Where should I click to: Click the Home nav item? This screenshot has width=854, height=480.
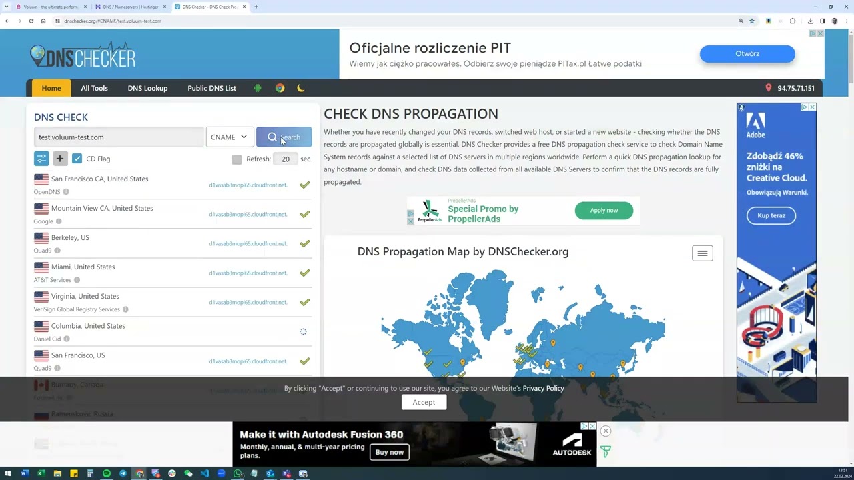(x=51, y=88)
